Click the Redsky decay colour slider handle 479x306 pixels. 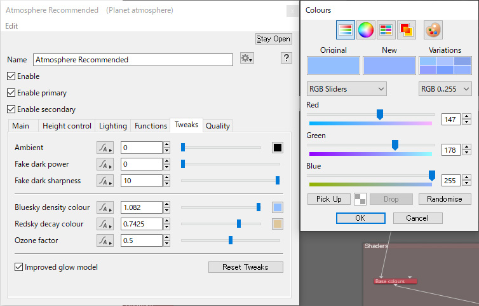click(239, 224)
